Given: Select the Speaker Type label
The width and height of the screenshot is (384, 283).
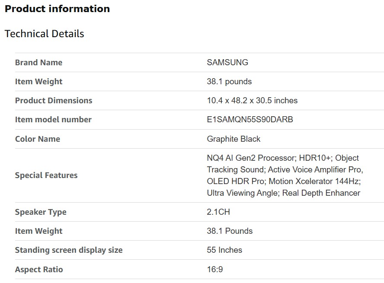Looking at the screenshot, I should tap(41, 212).
